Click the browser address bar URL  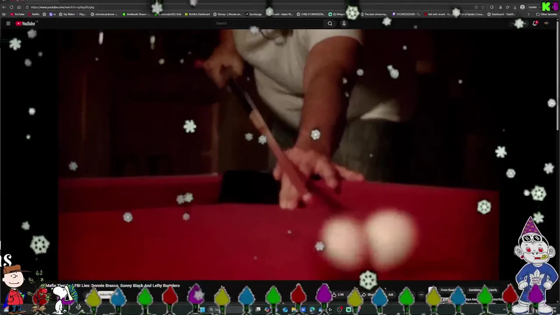[62, 7]
